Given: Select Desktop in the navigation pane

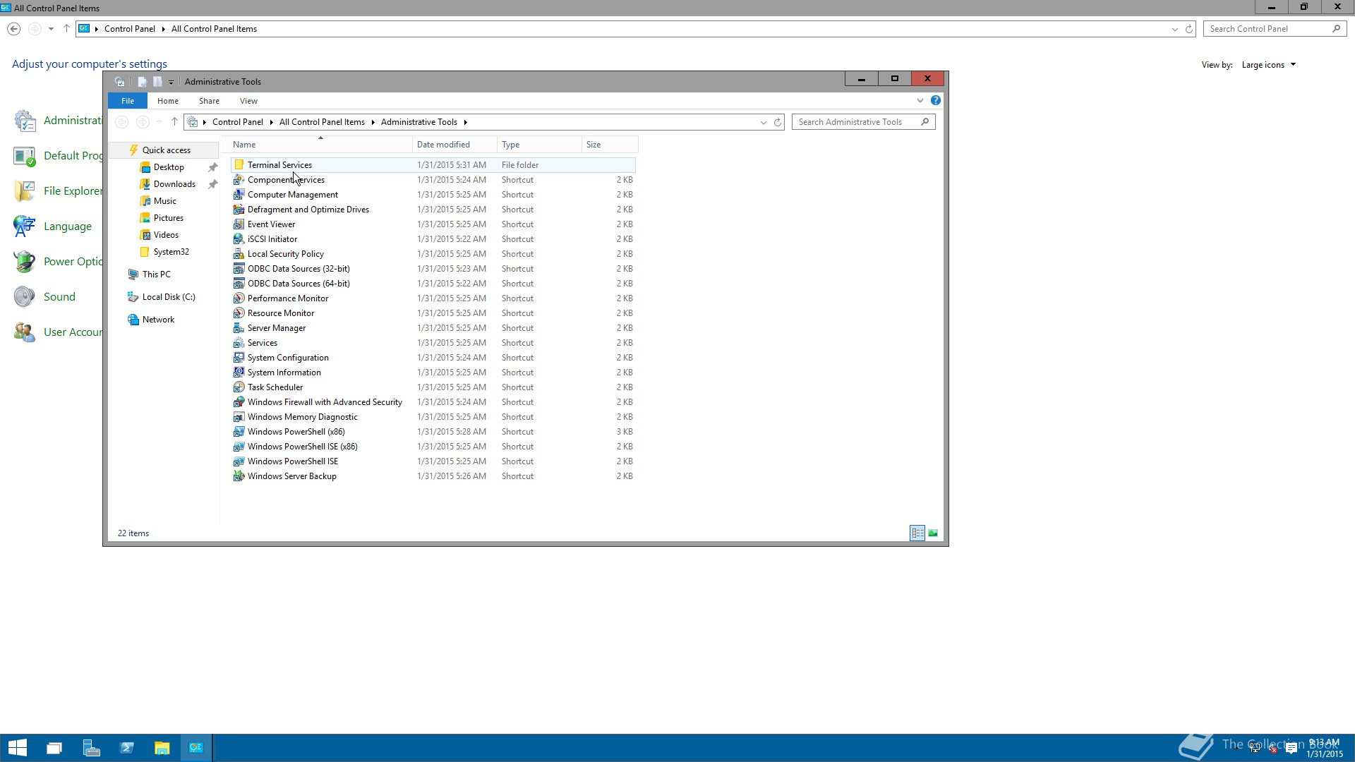Looking at the screenshot, I should pos(169,167).
